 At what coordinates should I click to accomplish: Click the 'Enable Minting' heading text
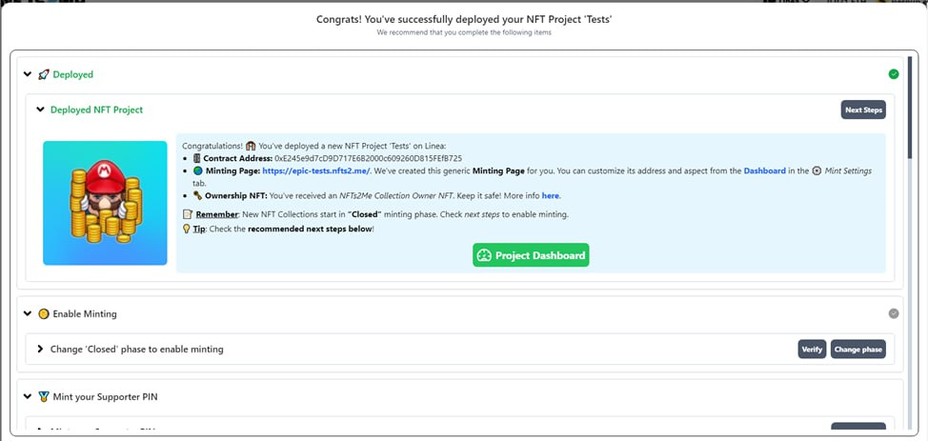(85, 313)
